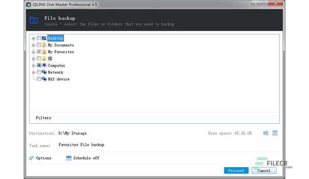Screen dimensions: 309x179
Task: Open the Filters tab
Action: click(43, 118)
